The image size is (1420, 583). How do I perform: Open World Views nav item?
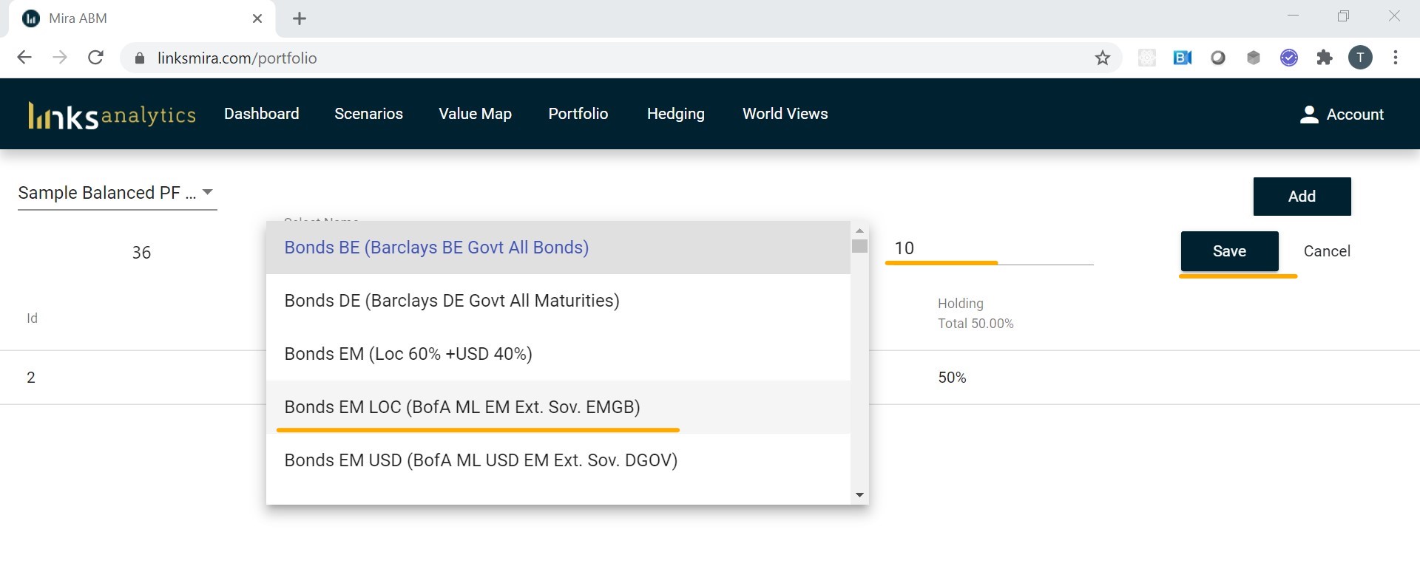[785, 114]
